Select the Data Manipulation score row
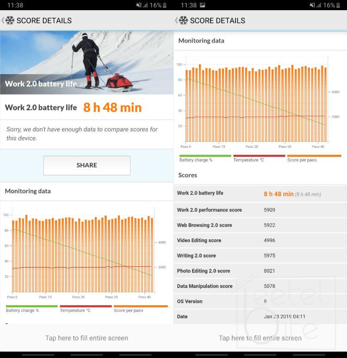This screenshot has width=347, height=358. pos(260,286)
